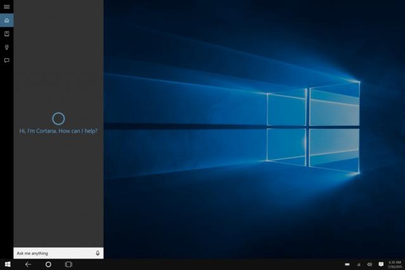Viewport: 405px width, 270px height.
Task: Open the taskbar clock showing 6:30 AM
Action: click(x=395, y=264)
